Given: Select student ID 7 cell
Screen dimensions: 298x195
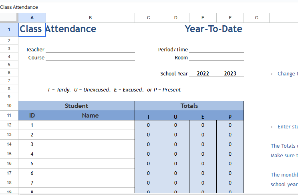Looking at the screenshot, I should [32, 183].
